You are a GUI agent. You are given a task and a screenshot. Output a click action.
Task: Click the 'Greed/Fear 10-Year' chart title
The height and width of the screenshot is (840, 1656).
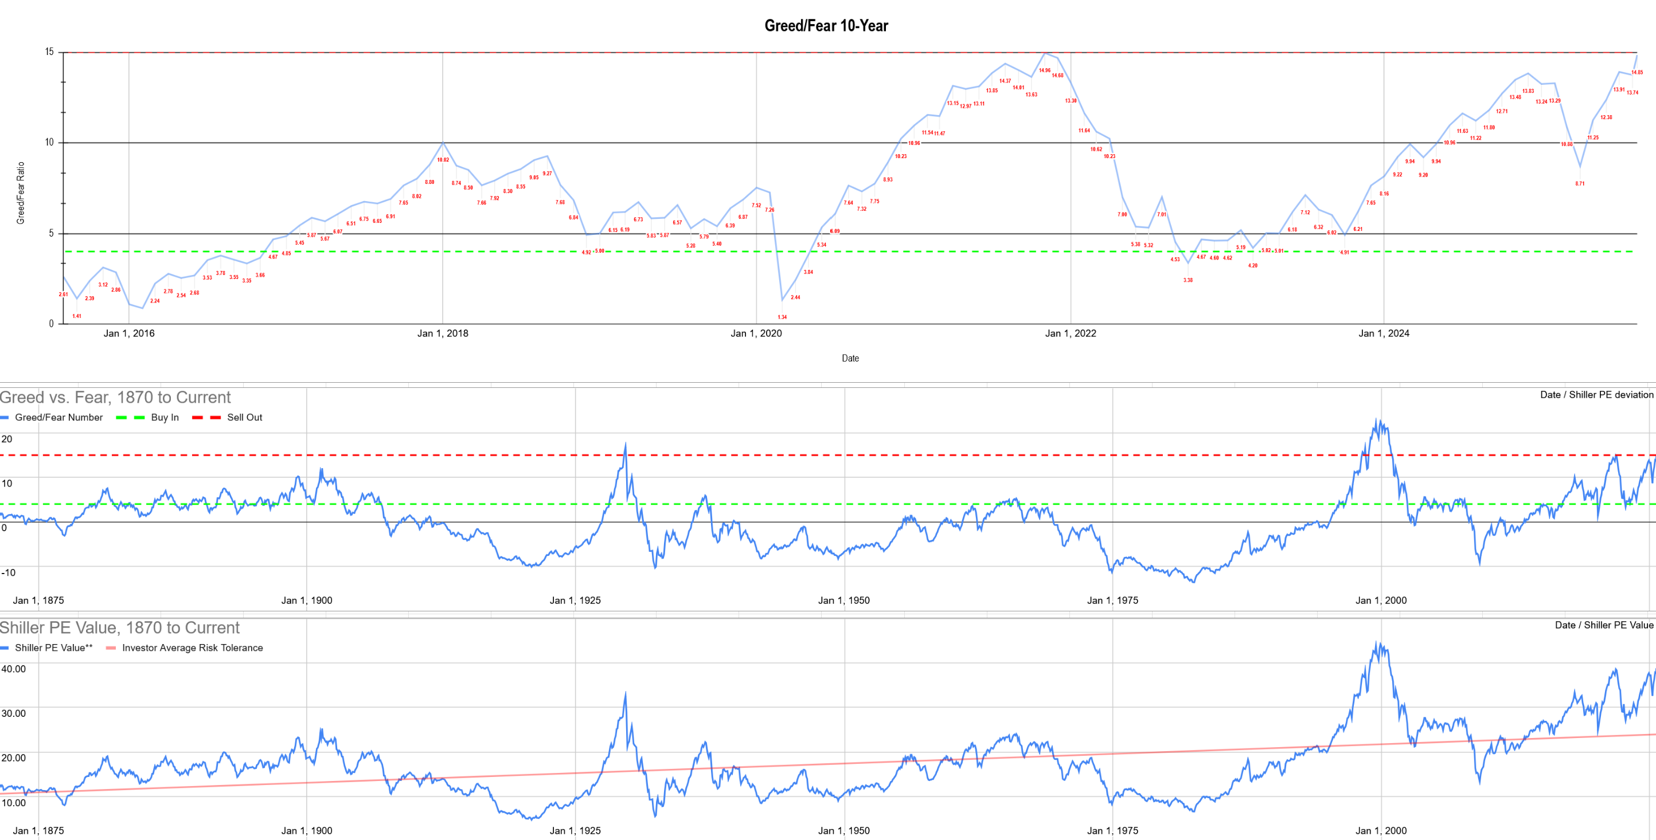(x=826, y=26)
